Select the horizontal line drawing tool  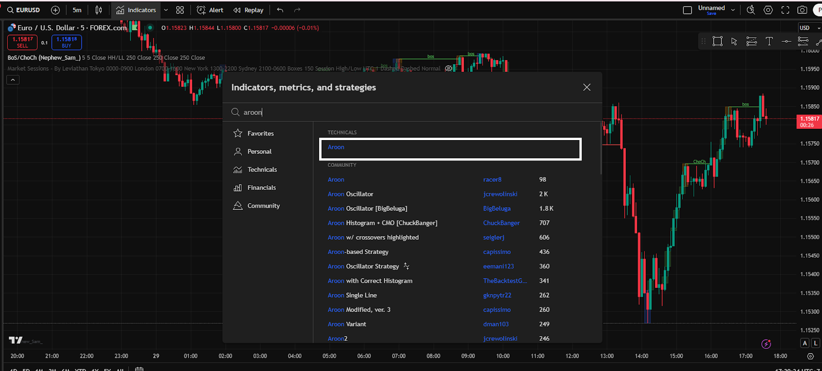[786, 42]
